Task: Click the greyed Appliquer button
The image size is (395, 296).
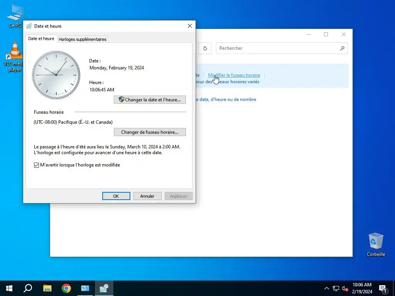Action: (x=179, y=196)
